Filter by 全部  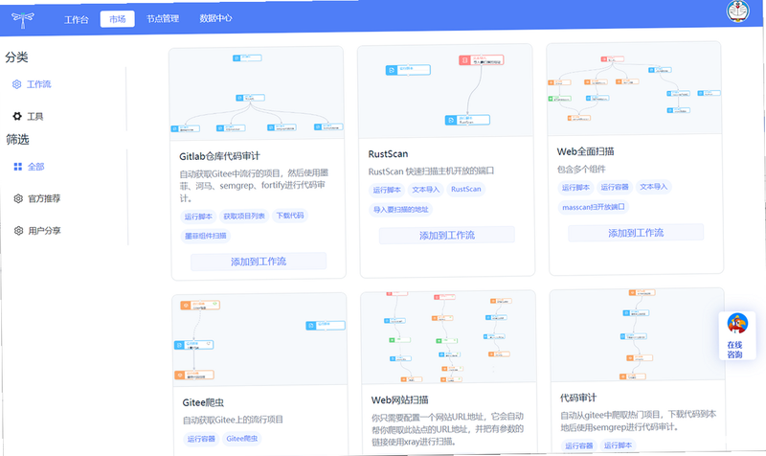click(36, 167)
